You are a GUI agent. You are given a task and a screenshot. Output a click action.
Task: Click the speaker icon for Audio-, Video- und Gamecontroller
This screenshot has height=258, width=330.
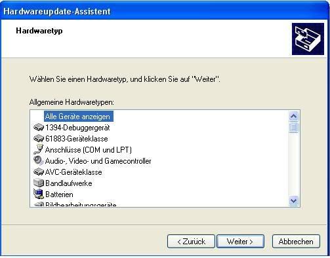(39, 160)
